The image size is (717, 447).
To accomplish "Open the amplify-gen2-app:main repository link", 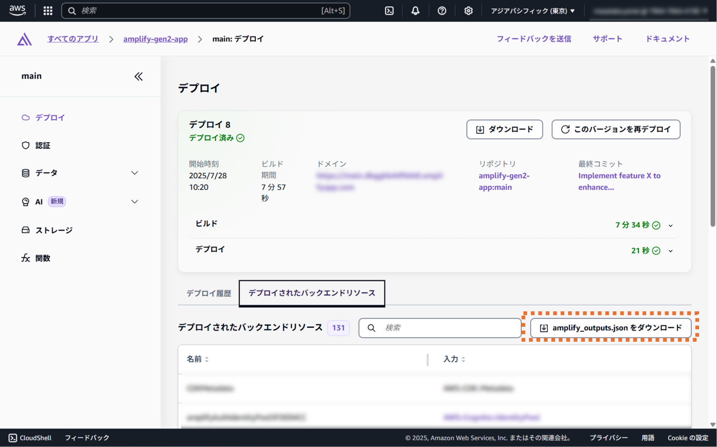I will coord(504,182).
